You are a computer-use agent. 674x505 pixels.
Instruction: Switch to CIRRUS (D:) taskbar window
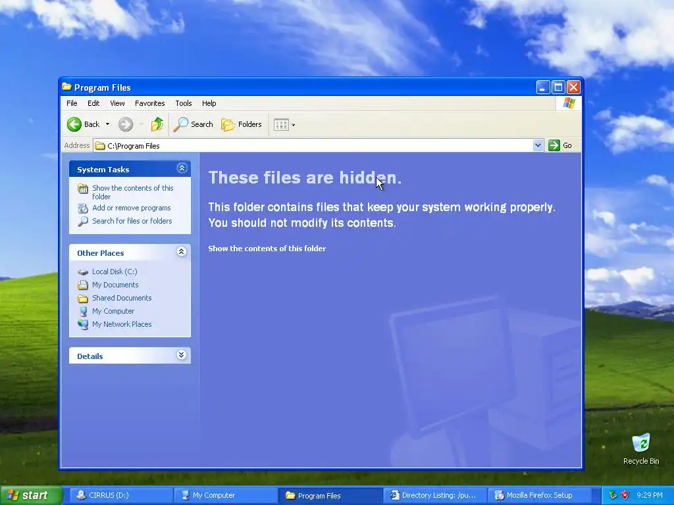(x=120, y=495)
